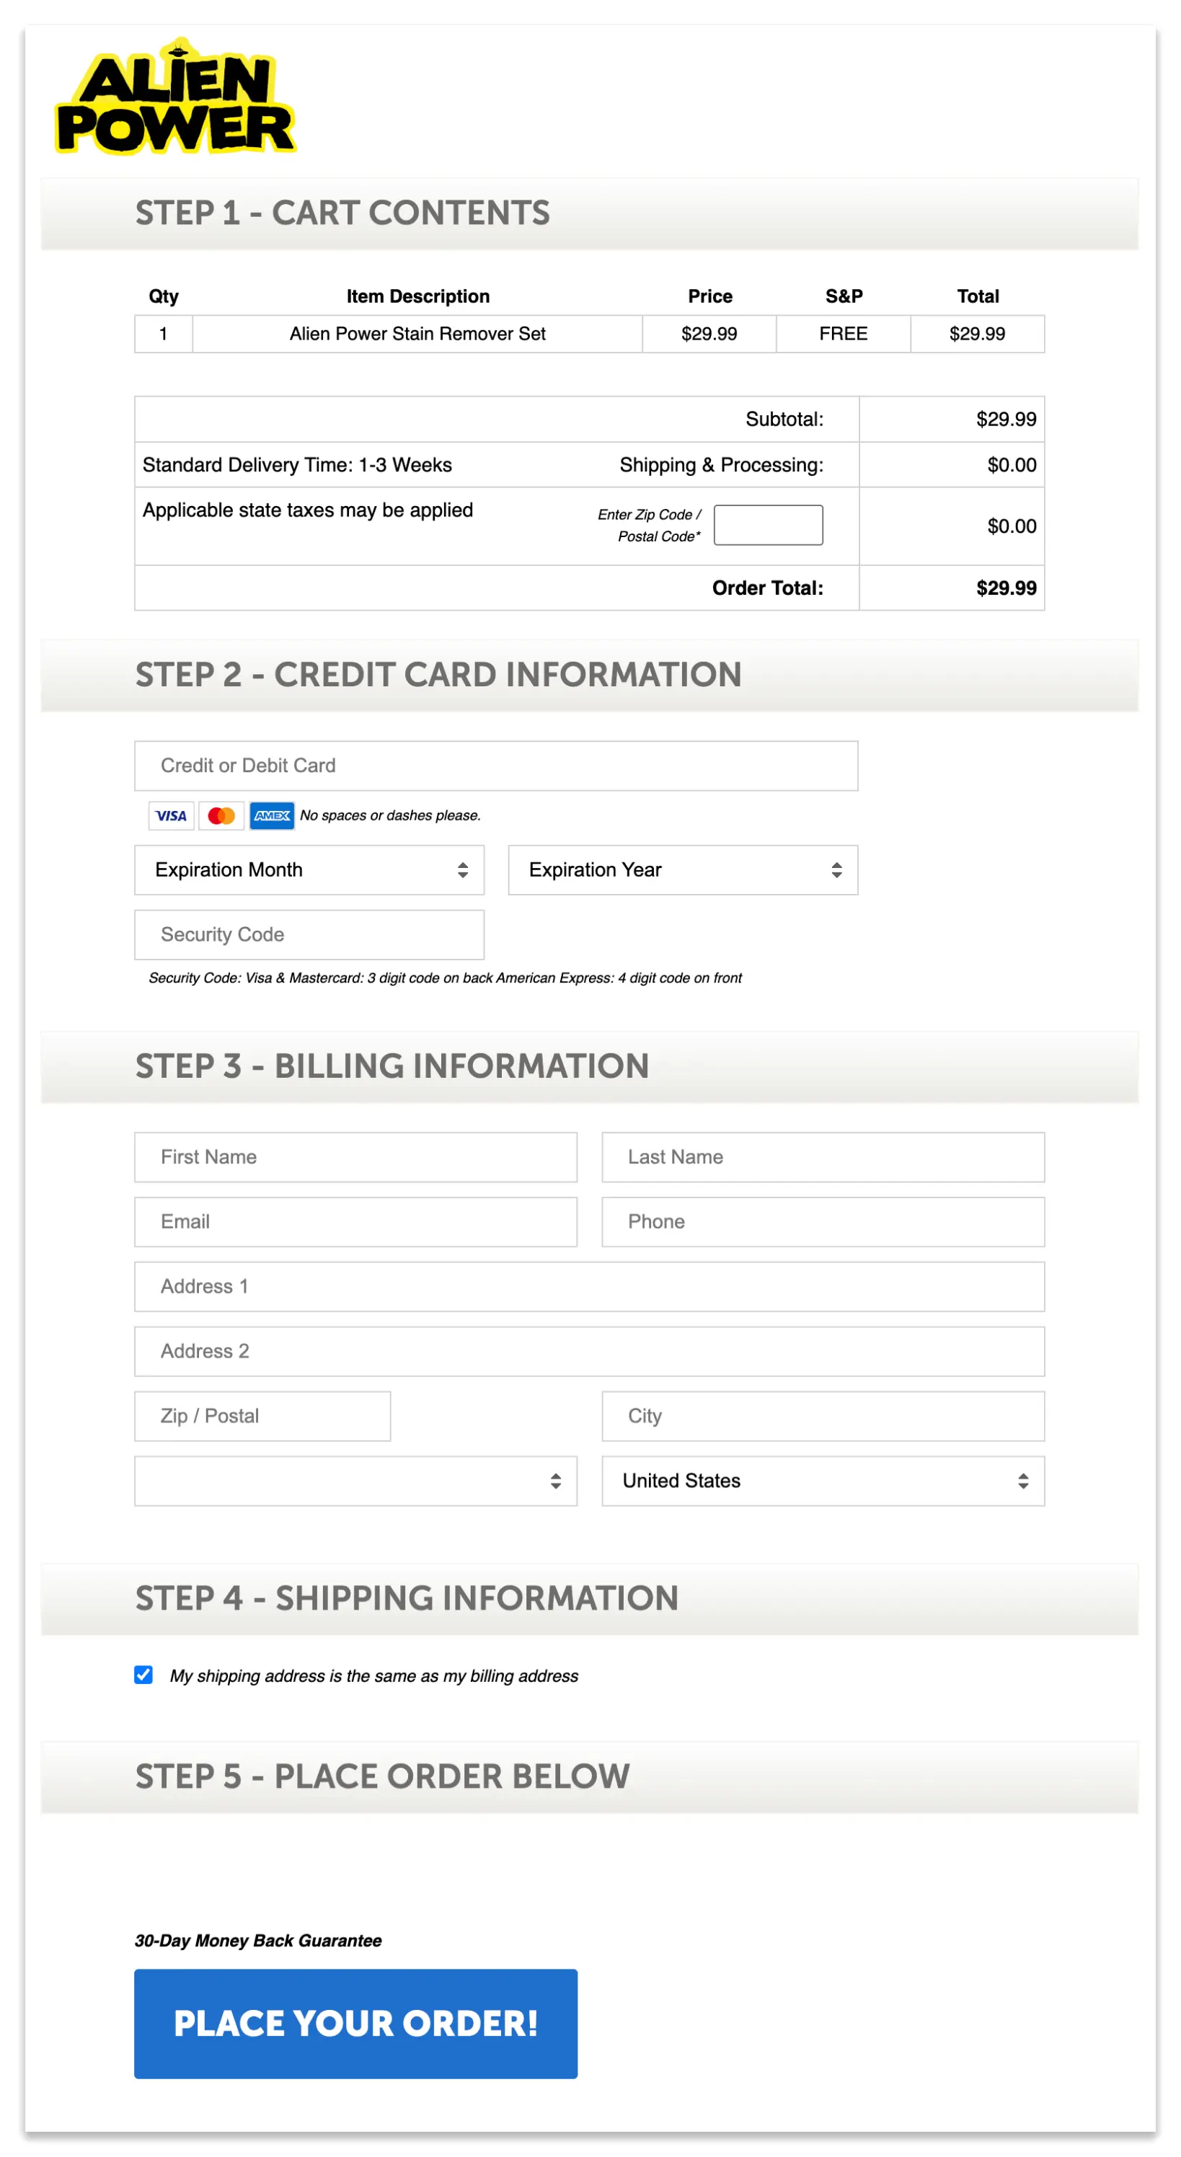Open the Expiration Year dropdown
The width and height of the screenshot is (1181, 2157).
[x=683, y=870]
